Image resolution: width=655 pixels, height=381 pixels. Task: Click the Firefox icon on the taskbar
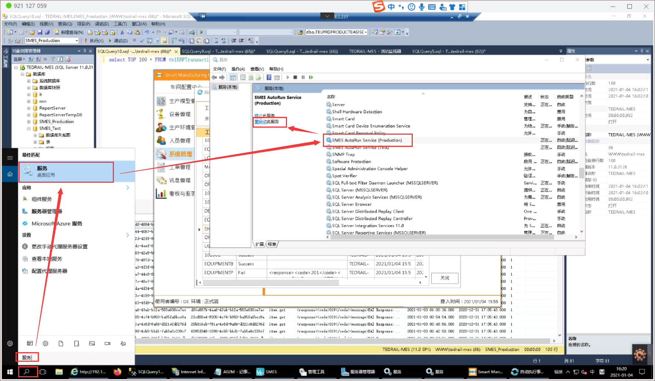click(118, 372)
